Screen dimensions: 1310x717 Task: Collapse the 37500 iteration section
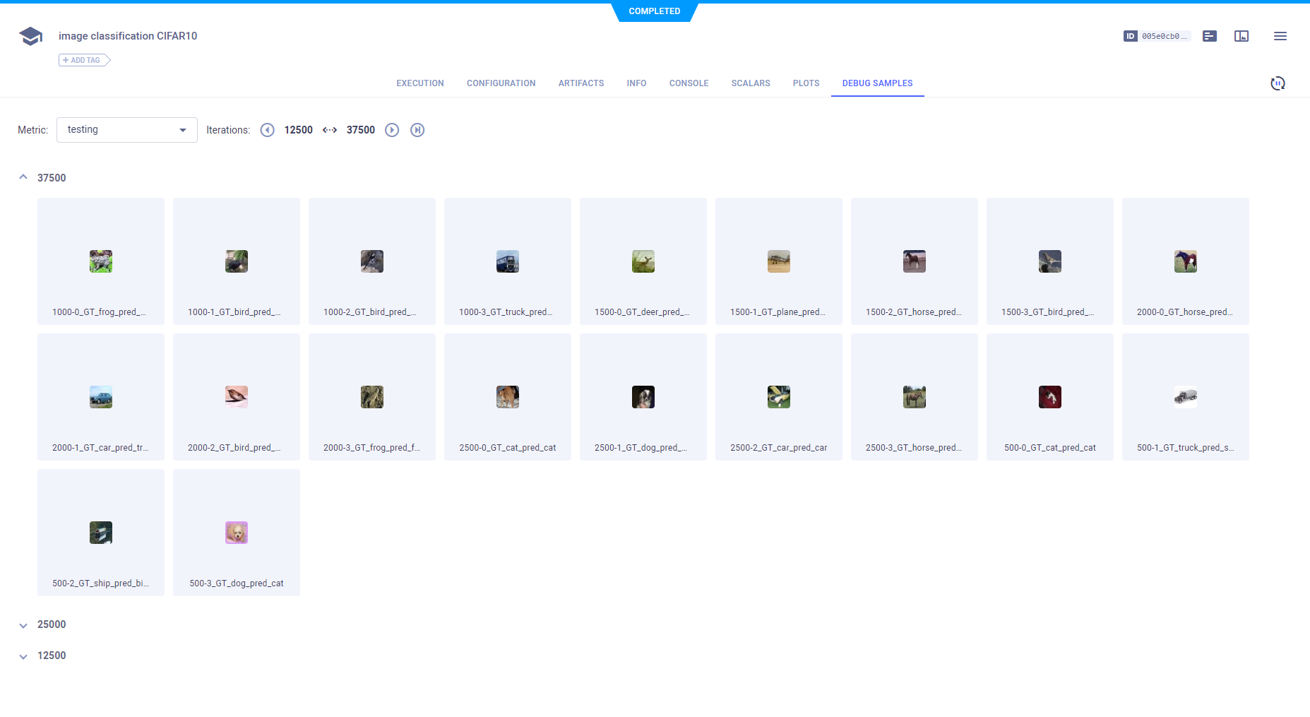23,177
